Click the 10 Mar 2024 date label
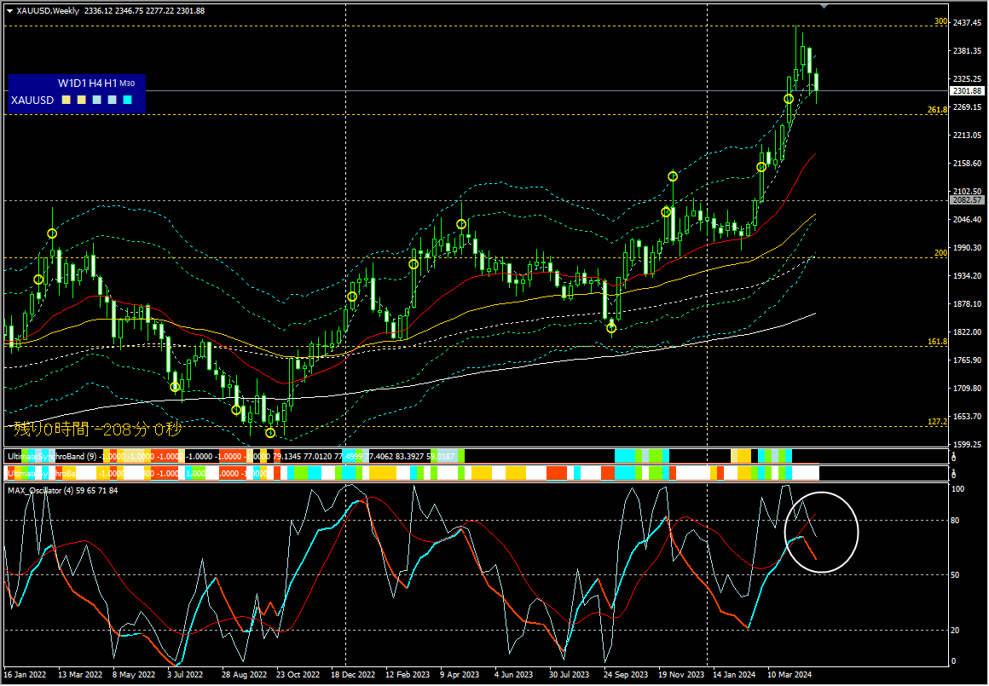Screen dimensions: 989x686 [789, 675]
